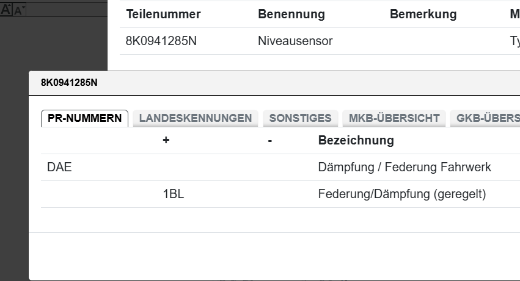Click part number 8K0941285N in table row
Viewport: 520px width, 281px height.
pyautogui.click(x=161, y=41)
